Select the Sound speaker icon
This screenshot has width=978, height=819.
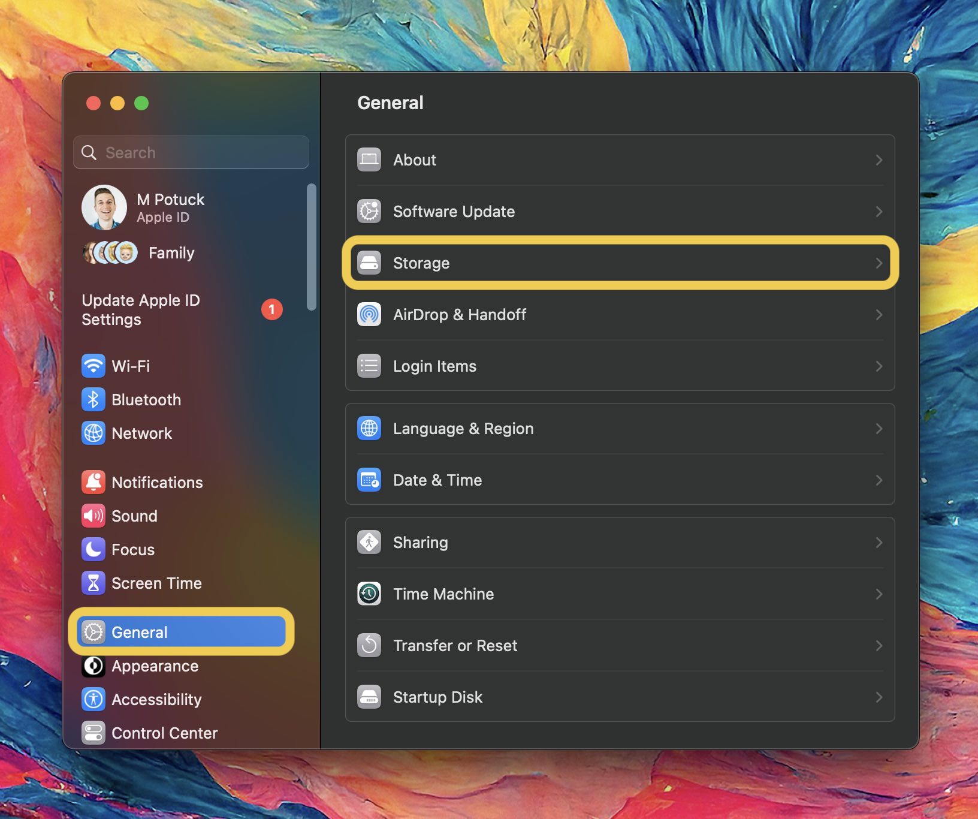coord(93,516)
